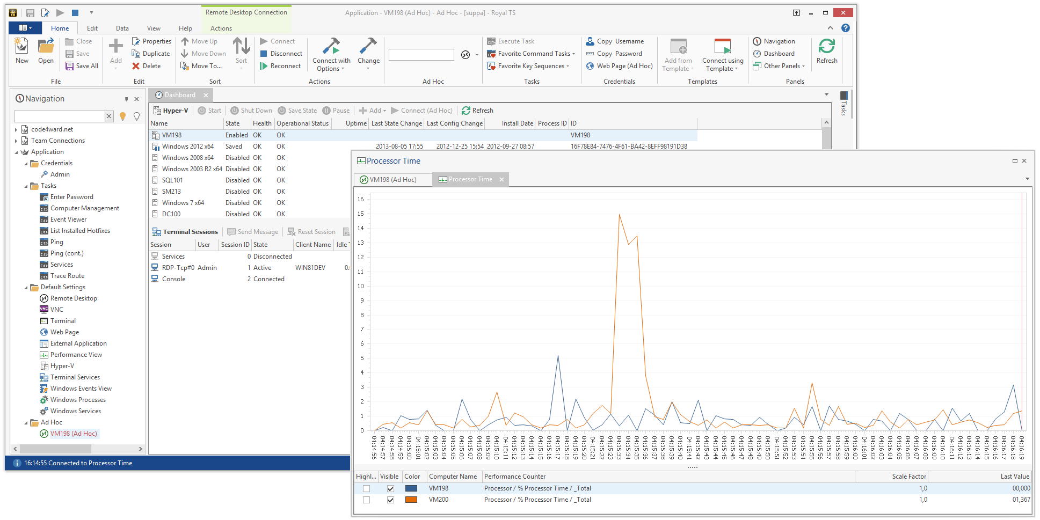Click the Add from Template icon
Screen dimensions: 1040x520
(679, 46)
